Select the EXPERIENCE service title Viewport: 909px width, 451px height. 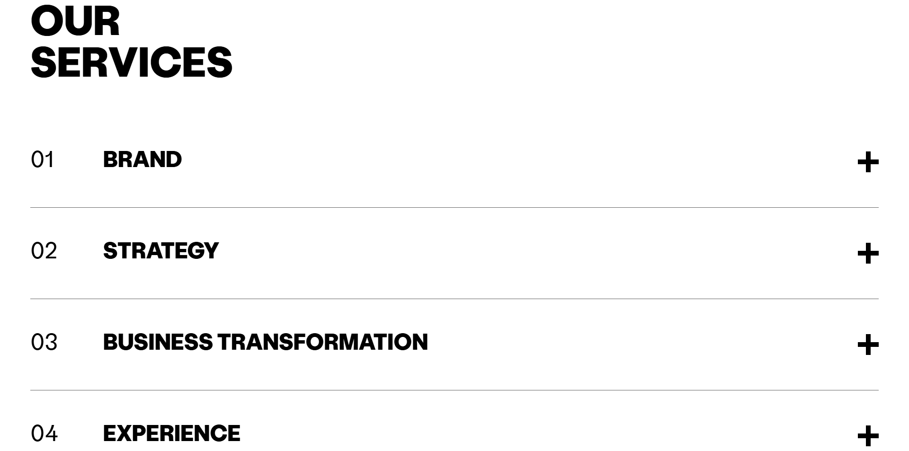[171, 433]
